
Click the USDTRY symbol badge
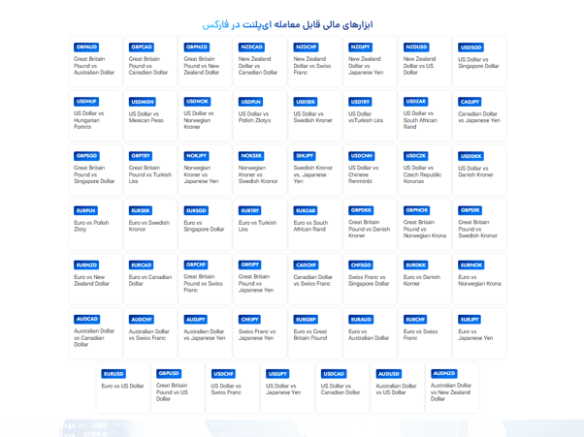click(360, 102)
